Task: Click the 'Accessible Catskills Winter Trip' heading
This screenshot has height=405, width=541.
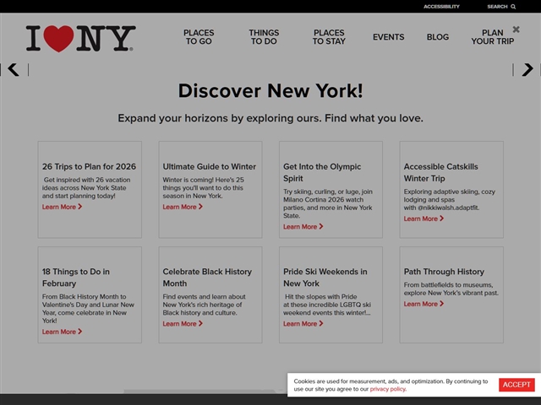Action: coord(440,172)
